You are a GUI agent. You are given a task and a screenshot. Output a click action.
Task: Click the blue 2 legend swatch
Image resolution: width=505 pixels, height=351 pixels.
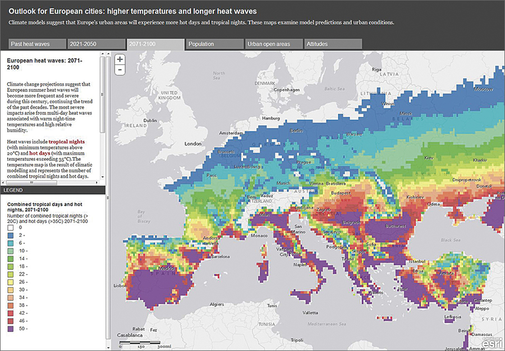point(11,235)
